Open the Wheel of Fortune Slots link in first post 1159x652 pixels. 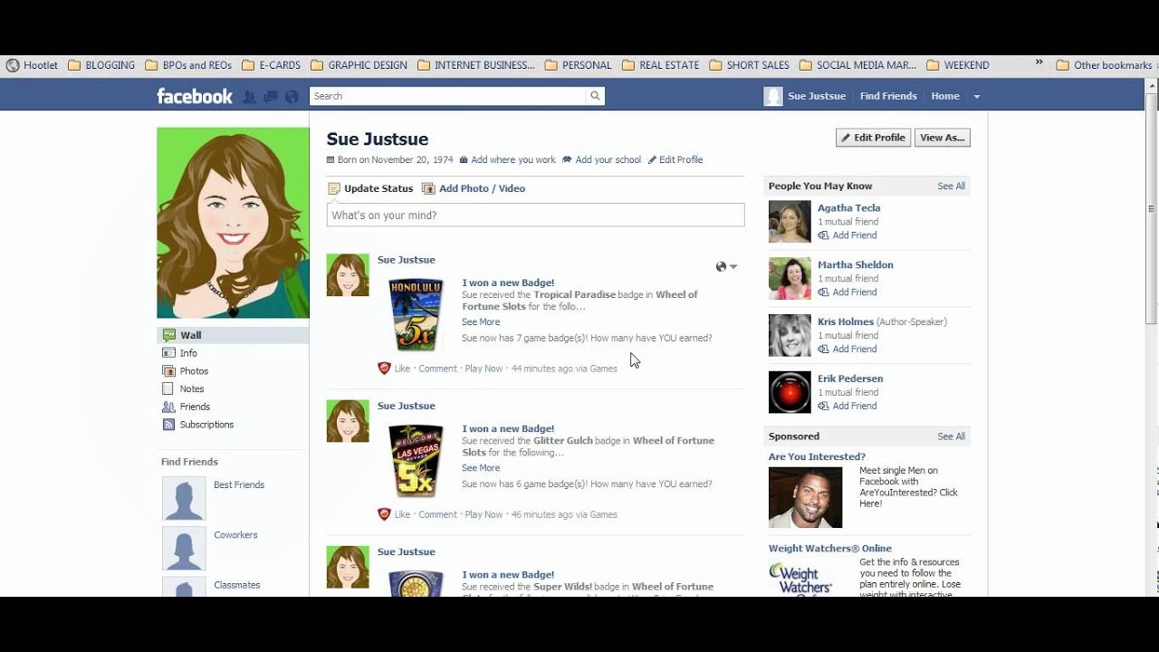pos(579,301)
